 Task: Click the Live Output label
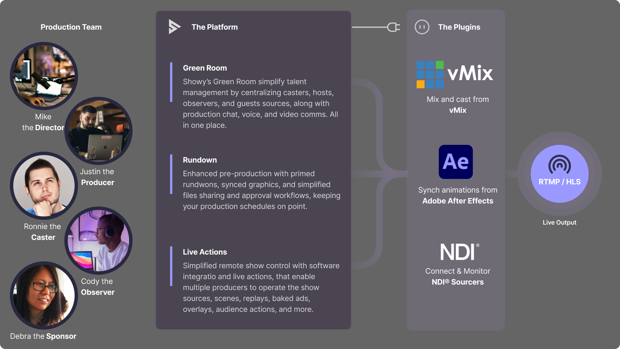point(559,223)
